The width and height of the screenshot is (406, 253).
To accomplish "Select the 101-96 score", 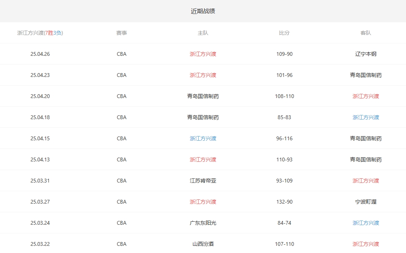I will (284, 75).
